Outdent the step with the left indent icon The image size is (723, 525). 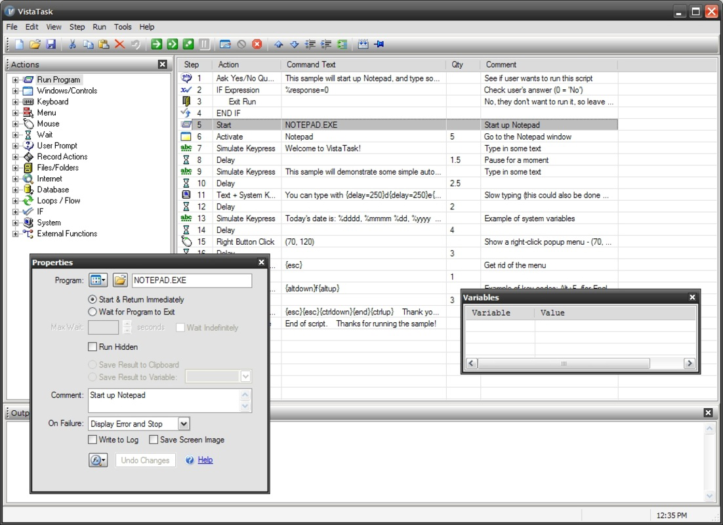pos(310,44)
